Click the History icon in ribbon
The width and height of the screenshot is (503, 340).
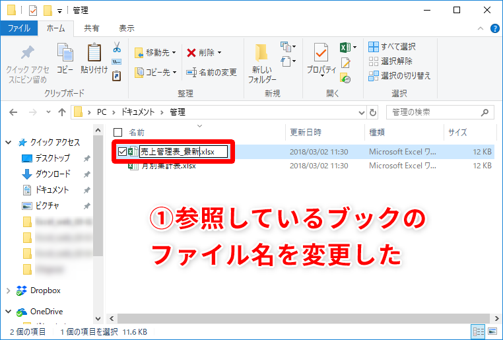click(345, 78)
